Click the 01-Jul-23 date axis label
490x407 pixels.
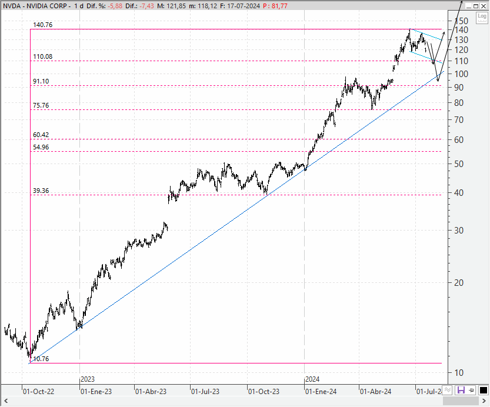pyautogui.click(x=205, y=391)
